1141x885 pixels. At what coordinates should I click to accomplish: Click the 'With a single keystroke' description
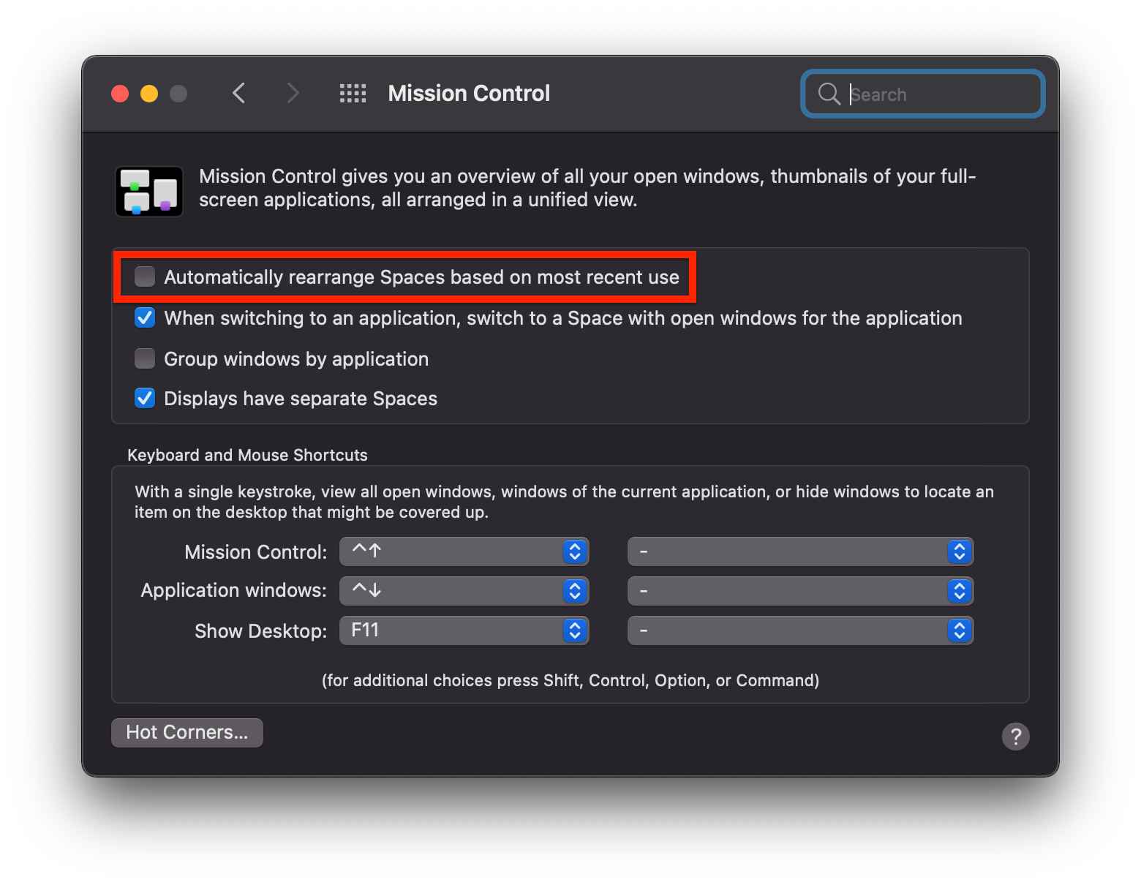click(x=564, y=502)
